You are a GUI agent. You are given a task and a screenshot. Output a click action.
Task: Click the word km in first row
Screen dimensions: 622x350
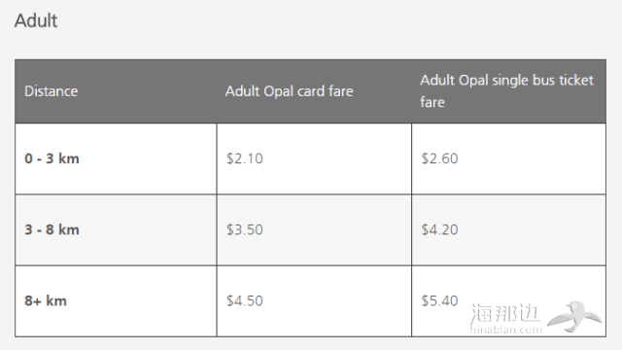(69, 158)
